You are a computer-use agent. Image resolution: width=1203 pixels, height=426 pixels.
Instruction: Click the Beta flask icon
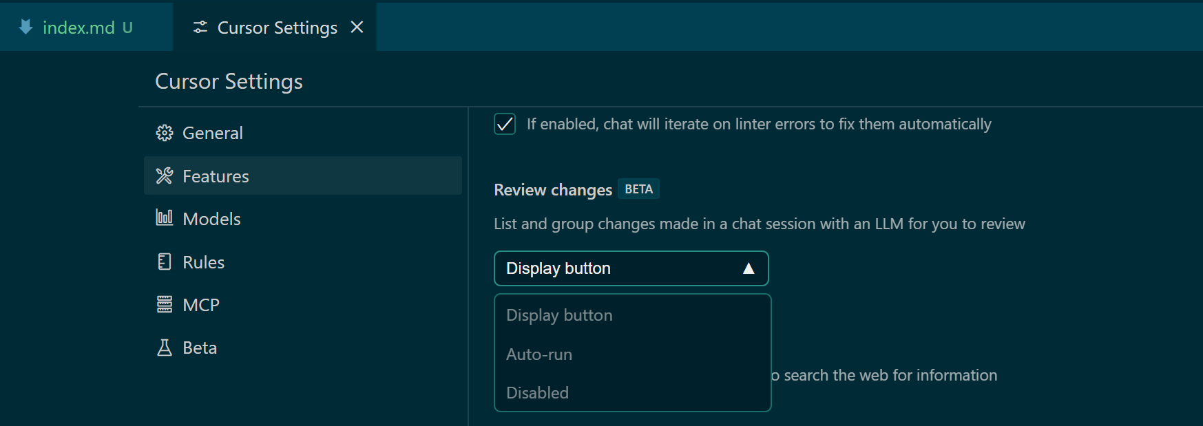[x=165, y=348]
